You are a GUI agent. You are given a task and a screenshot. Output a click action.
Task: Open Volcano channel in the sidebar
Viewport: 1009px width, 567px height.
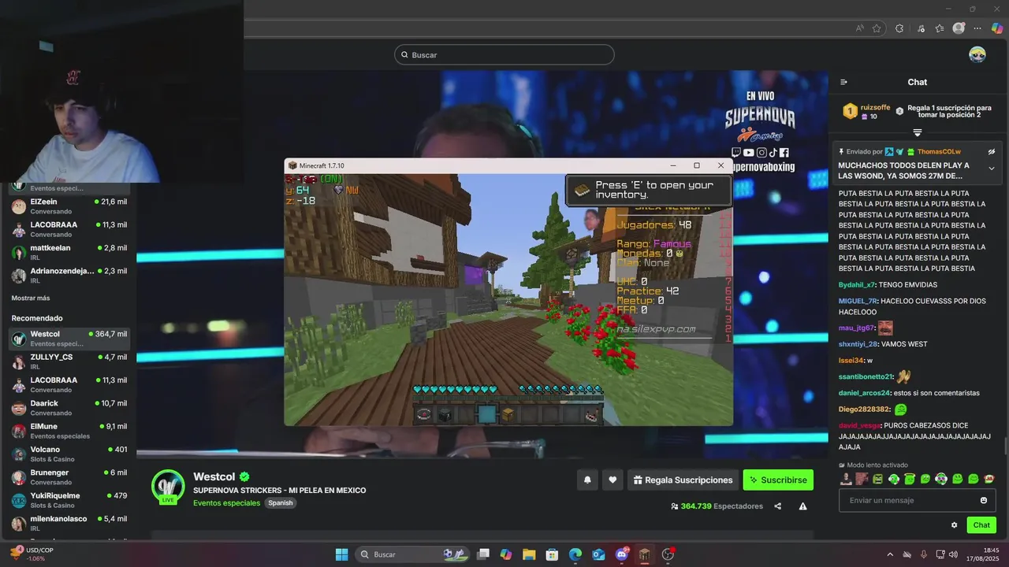[70, 454]
